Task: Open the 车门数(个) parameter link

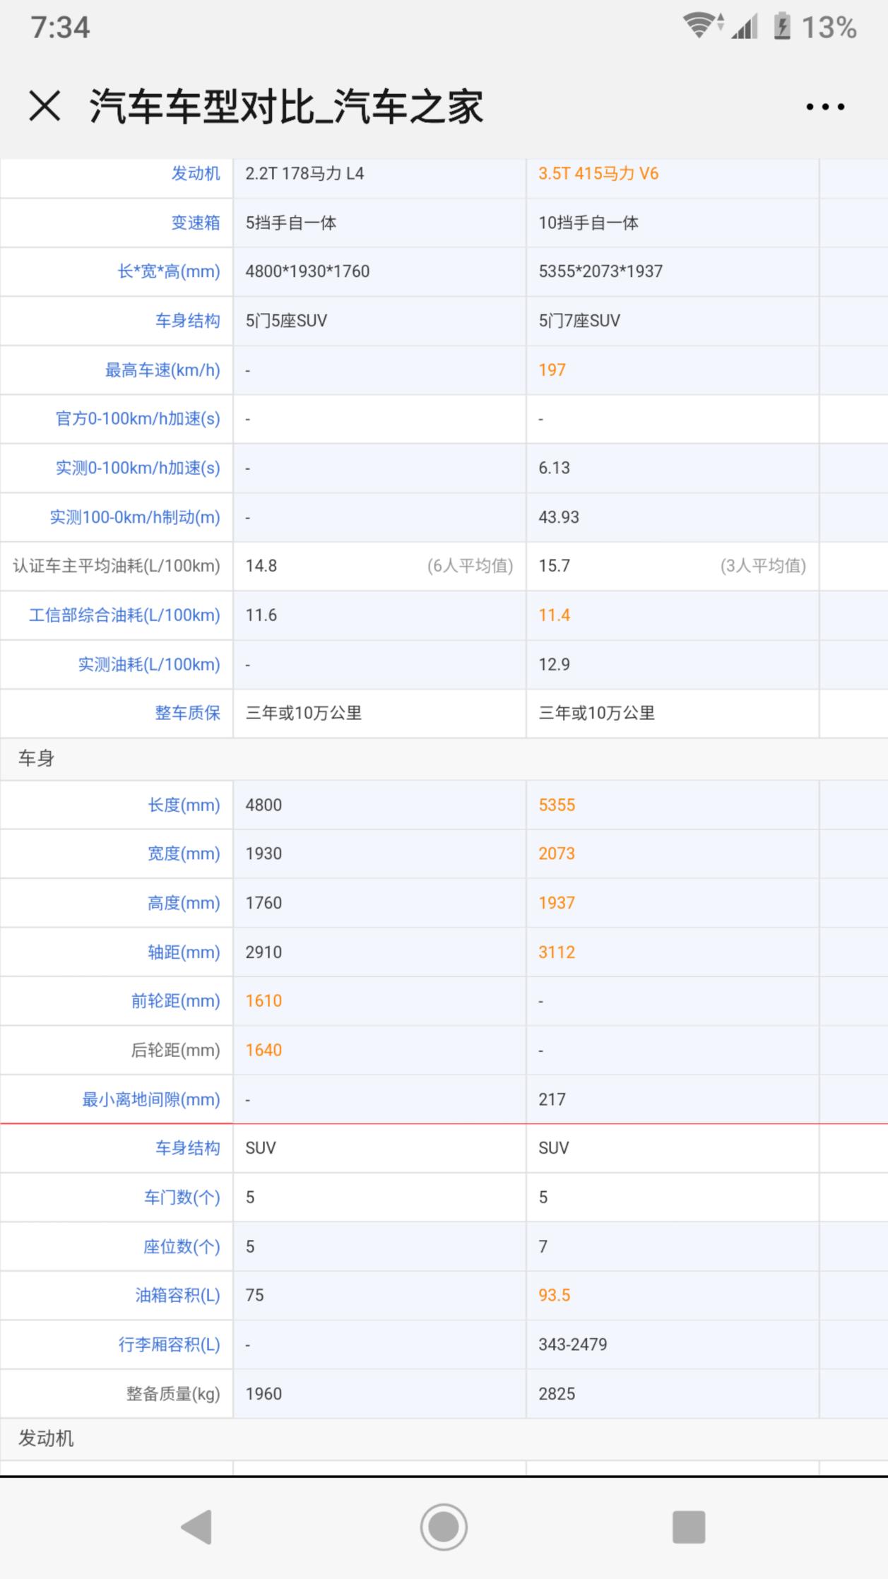Action: (182, 1197)
